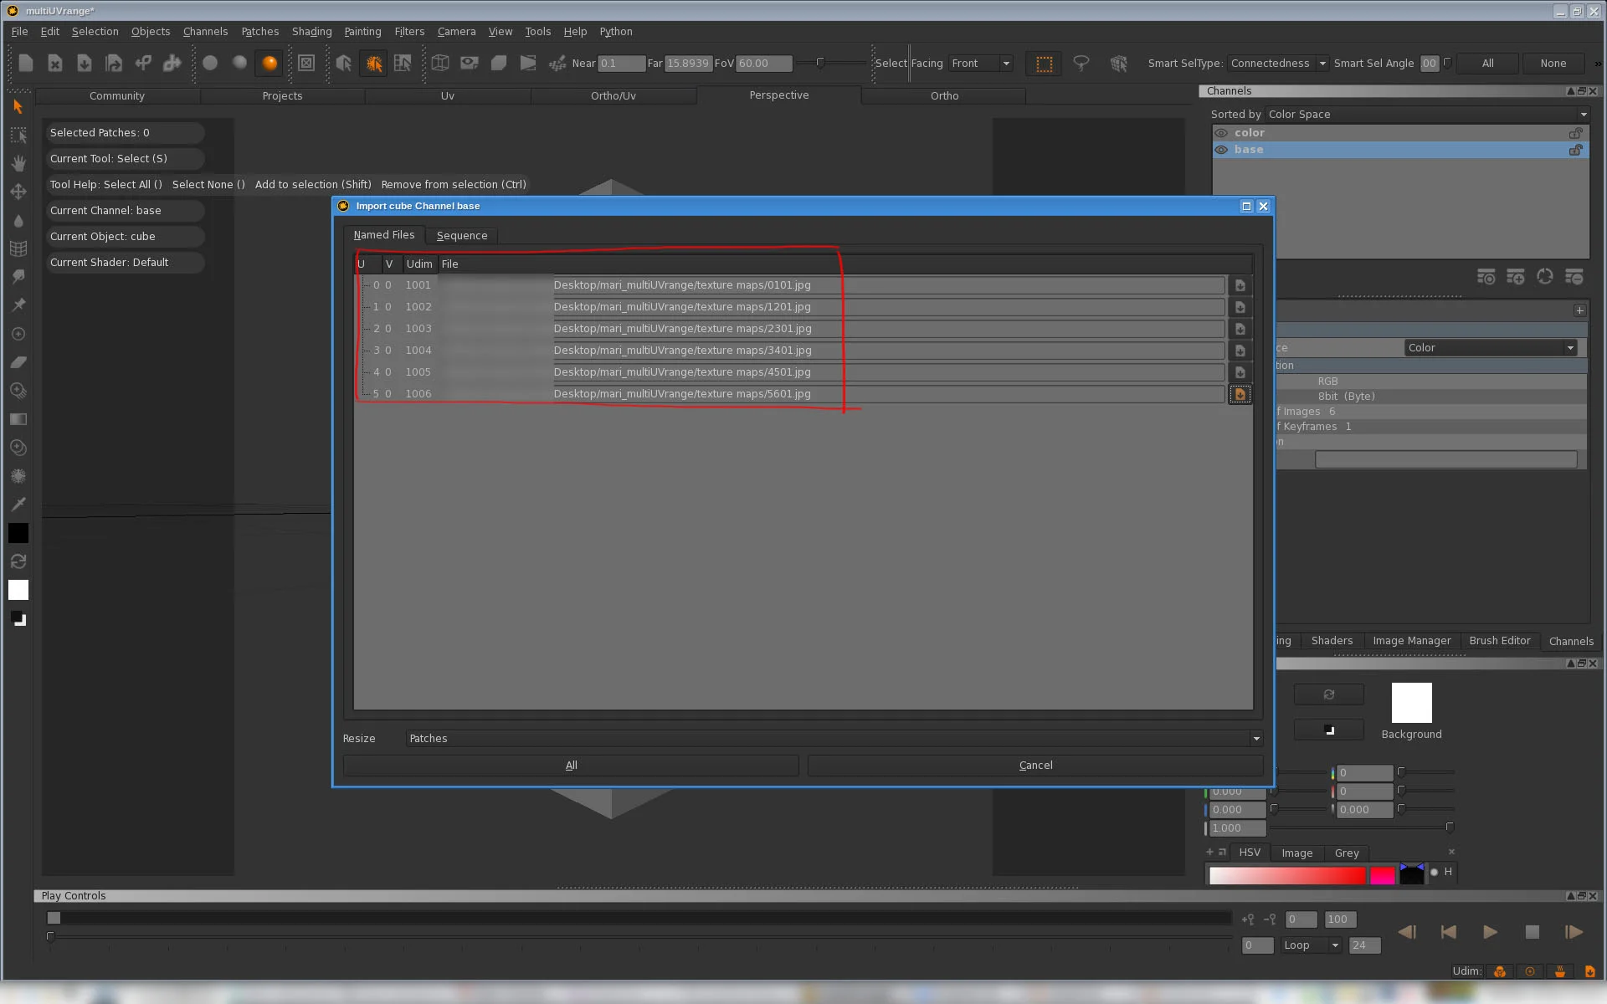
Task: Toggle the H radio beside color gradient
Action: pos(1435,872)
